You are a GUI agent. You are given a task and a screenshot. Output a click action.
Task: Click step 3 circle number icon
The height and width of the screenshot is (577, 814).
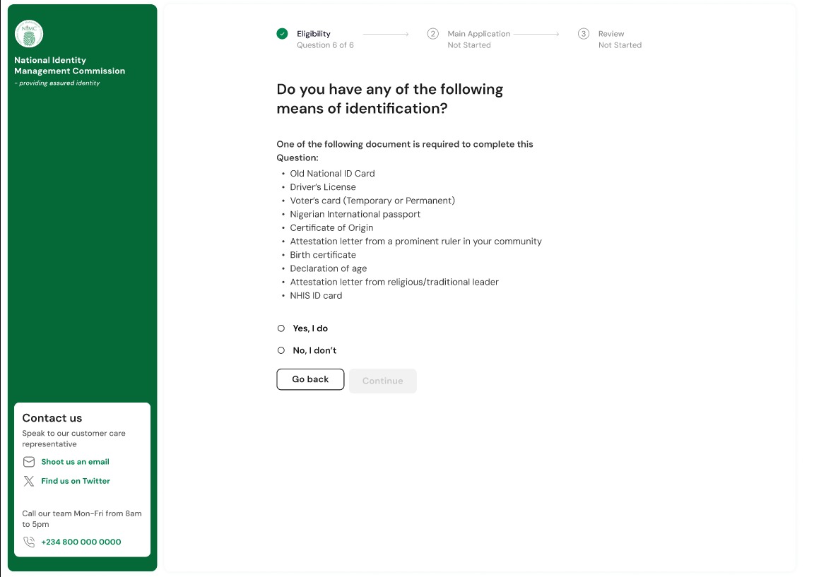(x=584, y=34)
